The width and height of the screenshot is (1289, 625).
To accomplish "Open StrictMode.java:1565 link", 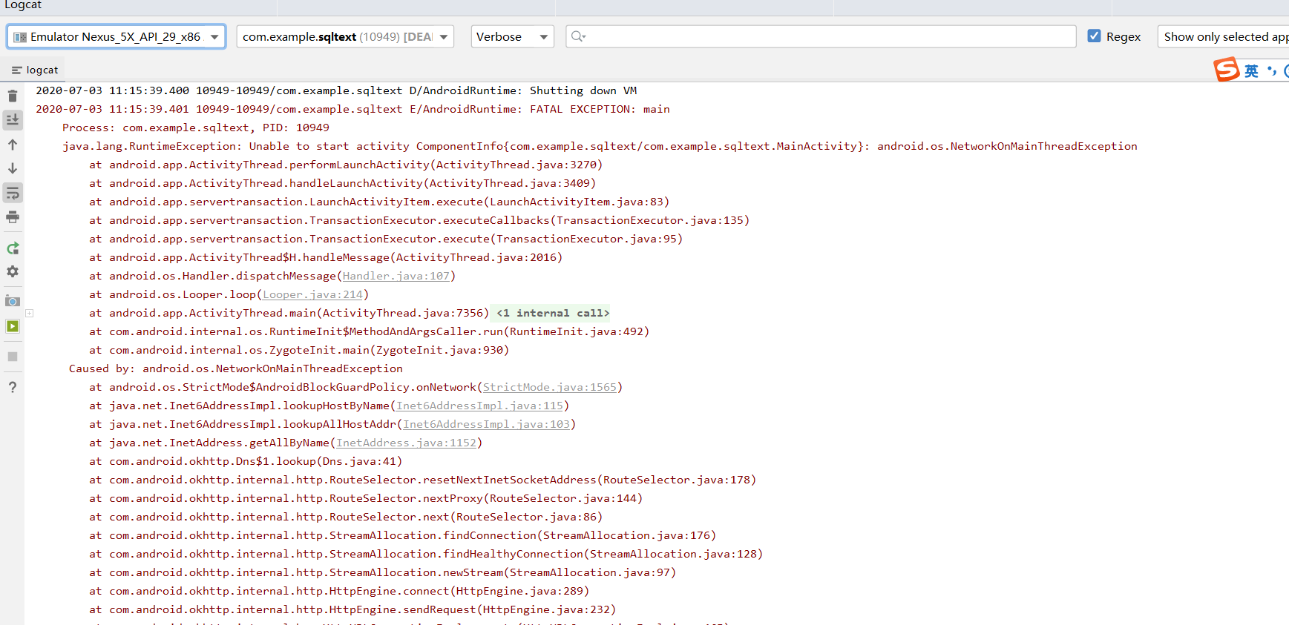I will pyautogui.click(x=550, y=387).
